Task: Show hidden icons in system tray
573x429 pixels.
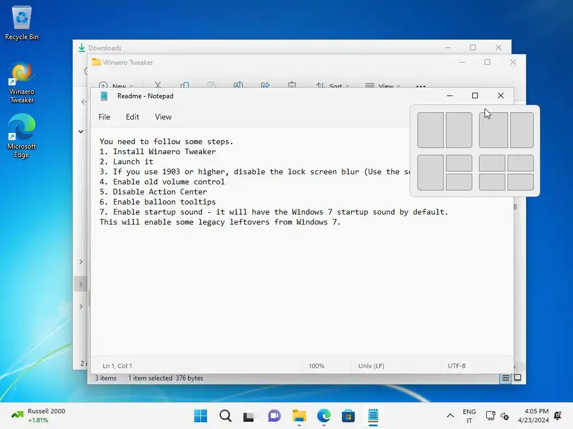Action: [450, 416]
